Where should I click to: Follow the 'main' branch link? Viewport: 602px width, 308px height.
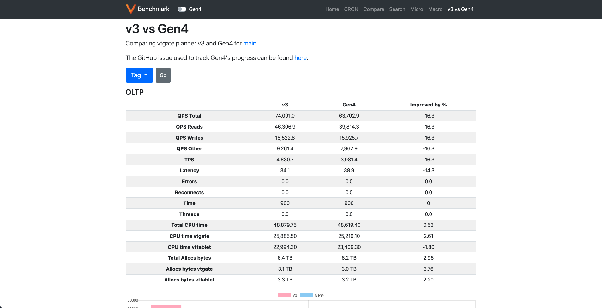[250, 43]
